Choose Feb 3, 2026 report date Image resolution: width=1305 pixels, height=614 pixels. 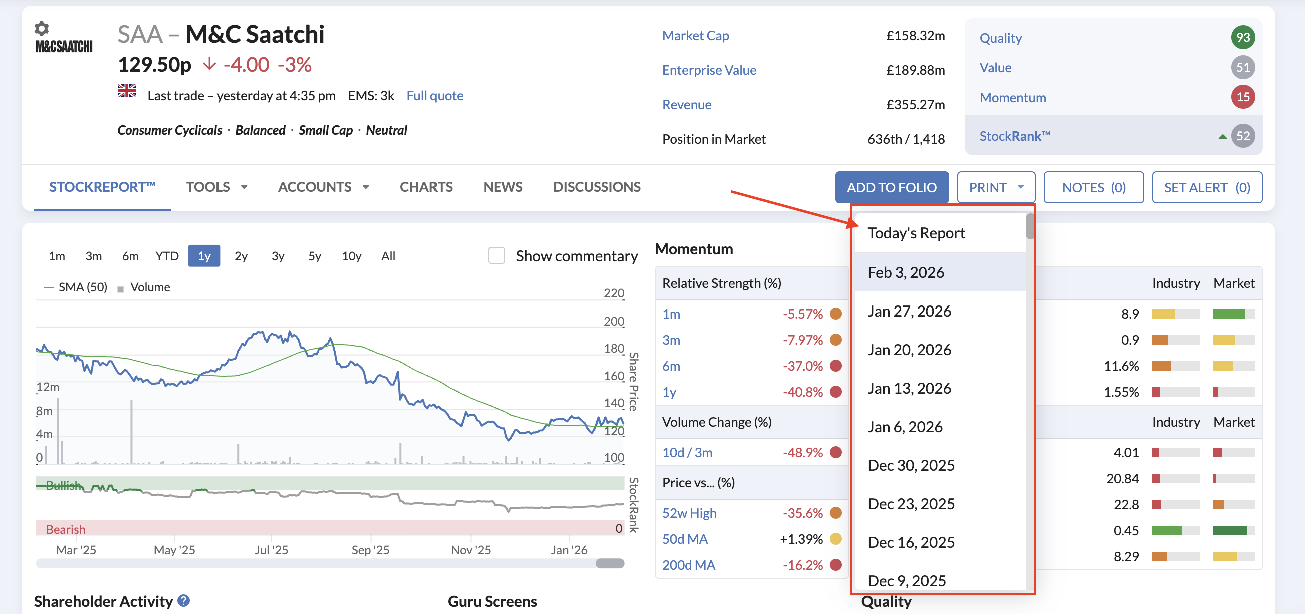click(x=940, y=272)
